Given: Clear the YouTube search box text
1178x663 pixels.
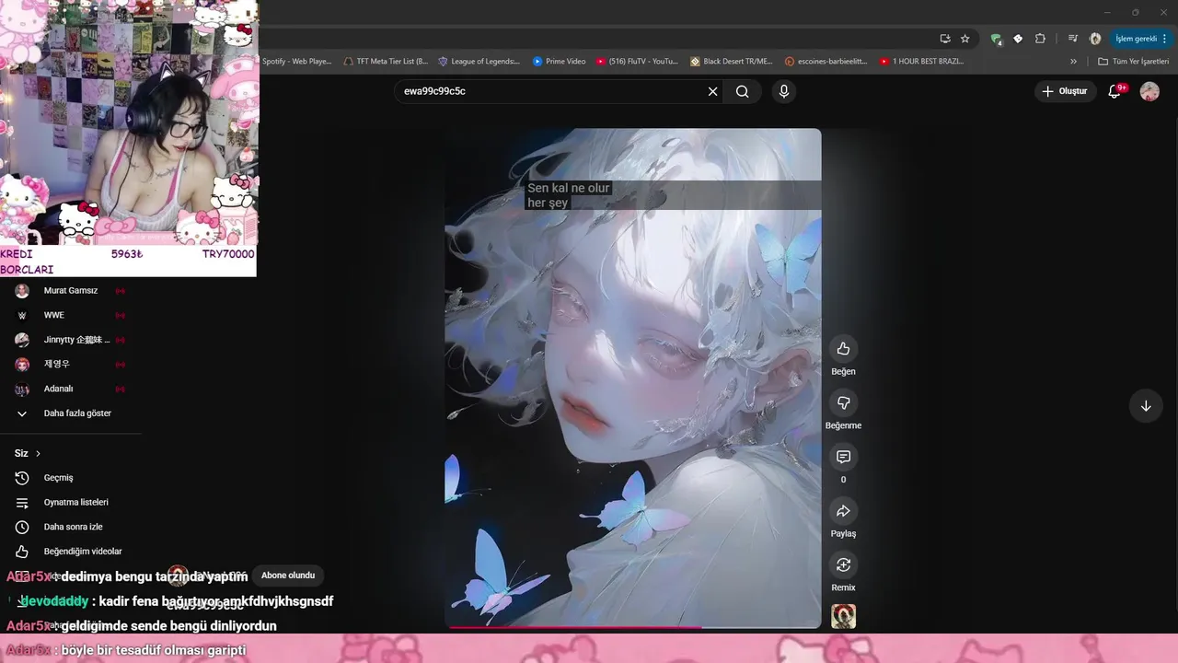Looking at the screenshot, I should click(x=712, y=91).
